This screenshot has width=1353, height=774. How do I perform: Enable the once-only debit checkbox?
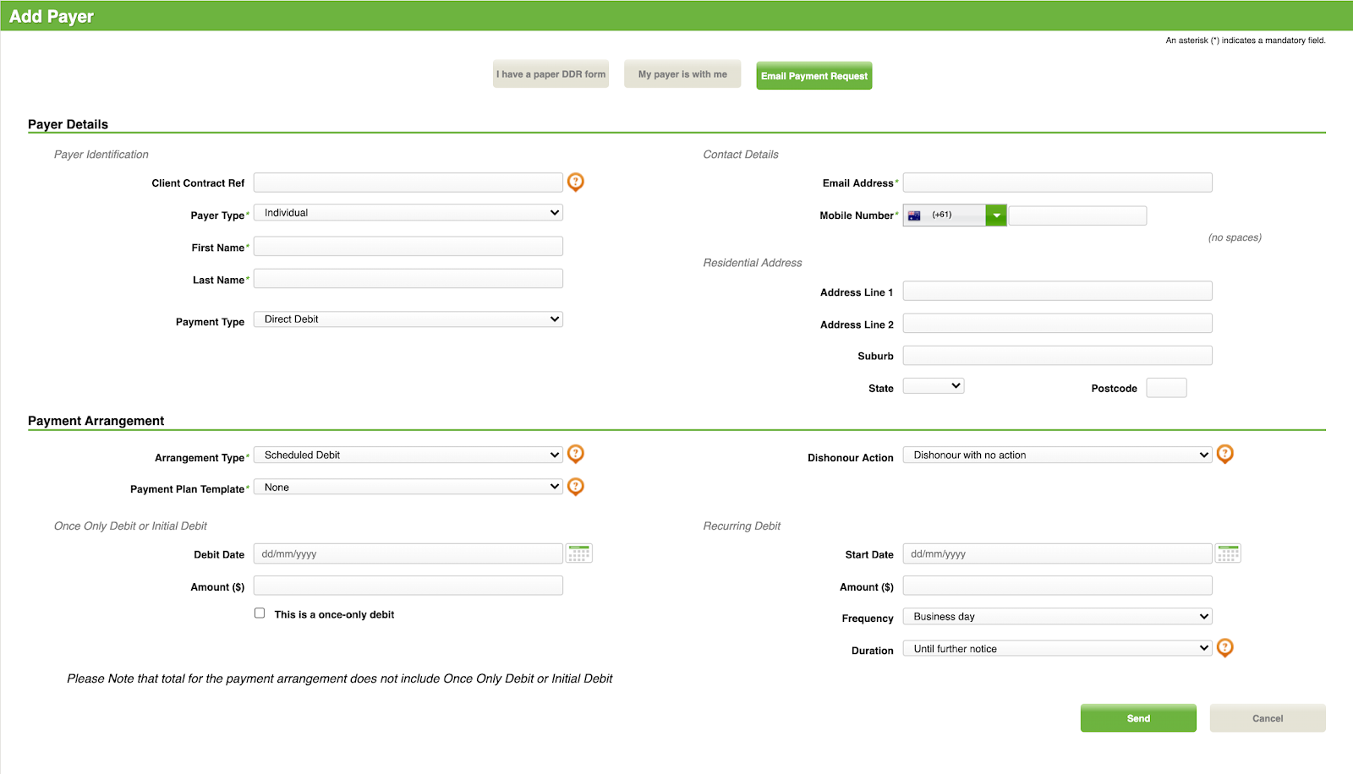(x=260, y=613)
